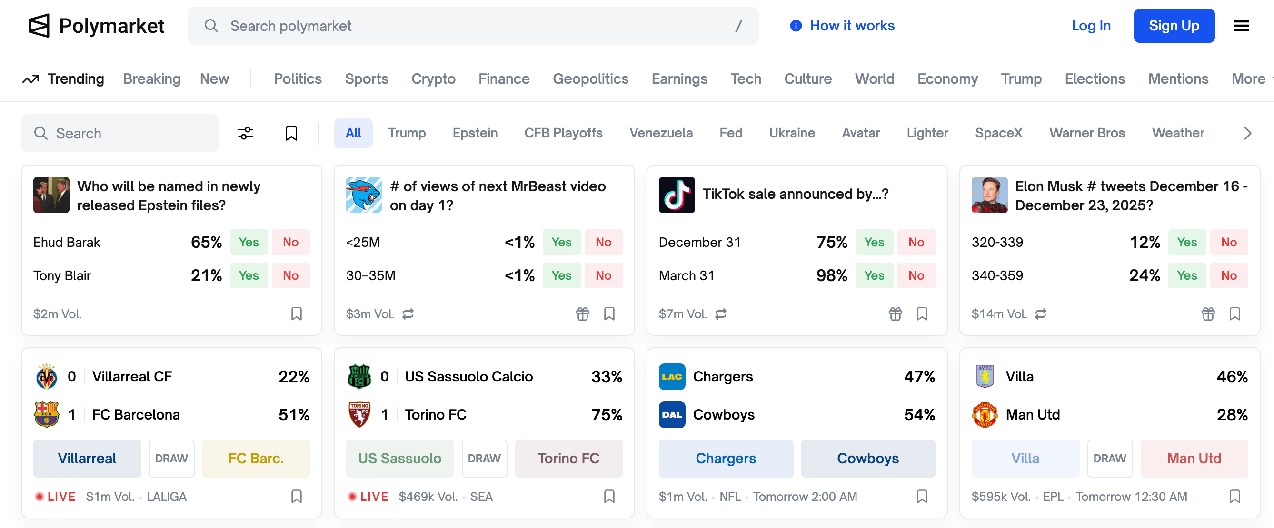Buy Yes on Ehud Barak
The image size is (1274, 528).
pos(248,242)
